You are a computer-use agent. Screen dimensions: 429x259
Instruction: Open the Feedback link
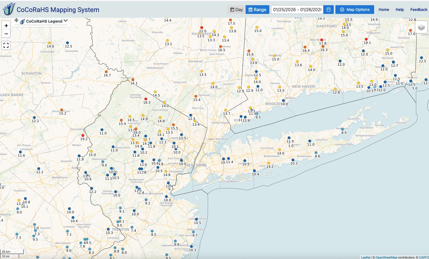coord(419,10)
